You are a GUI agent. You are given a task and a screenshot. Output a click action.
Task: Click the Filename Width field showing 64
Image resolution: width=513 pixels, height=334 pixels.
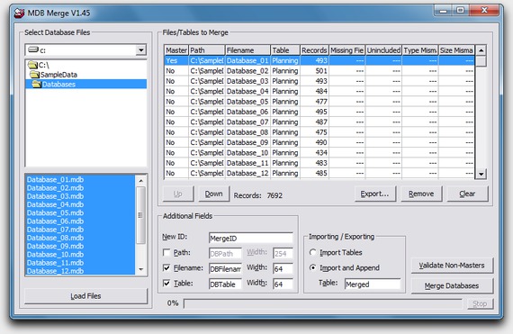point(283,269)
